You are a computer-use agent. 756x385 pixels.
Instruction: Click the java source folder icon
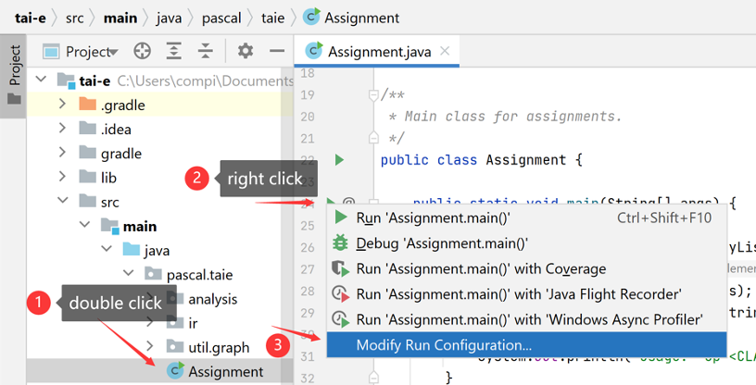tap(132, 250)
